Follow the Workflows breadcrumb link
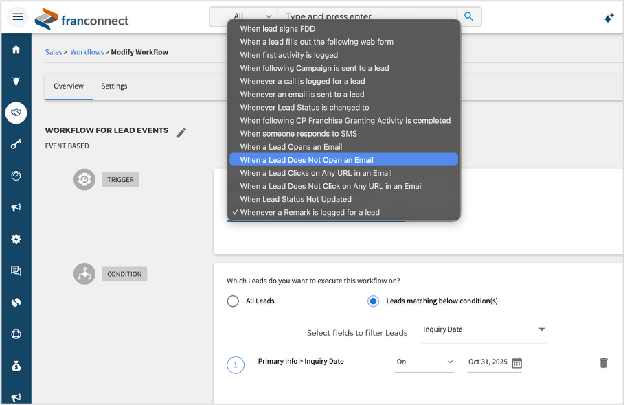 pyautogui.click(x=87, y=52)
